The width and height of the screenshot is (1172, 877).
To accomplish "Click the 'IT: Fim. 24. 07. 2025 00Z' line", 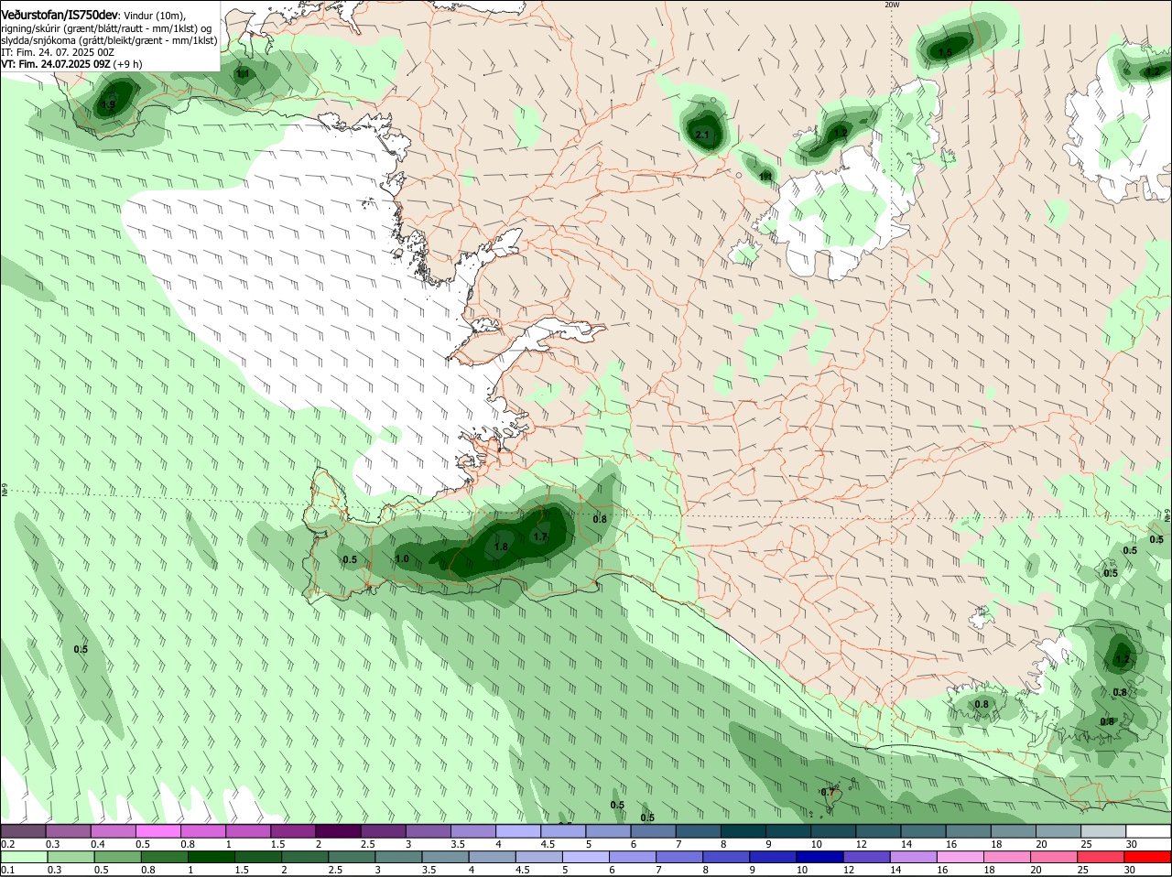I will [x=58, y=52].
